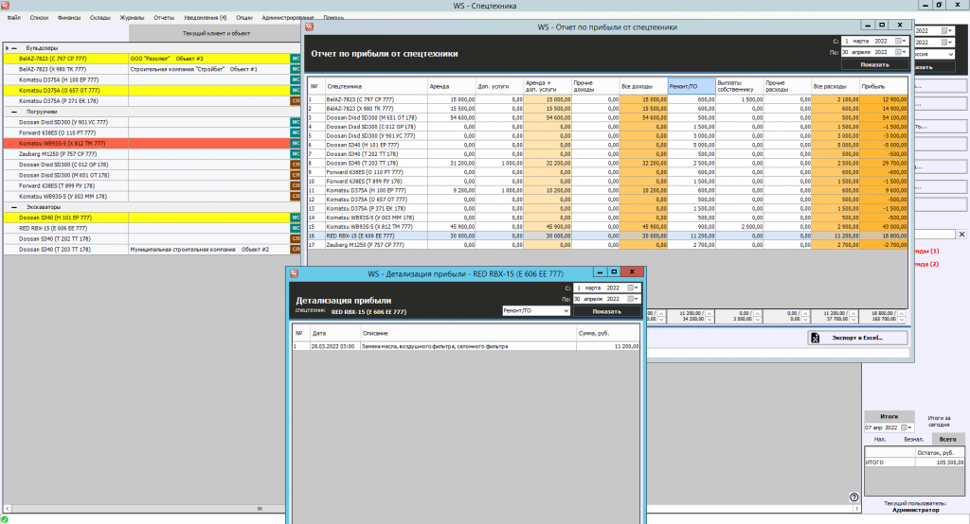Click СП badge on Doosan S340 (T 203 TT 178) row
Viewport: 970px width, 524px height.
(x=296, y=249)
